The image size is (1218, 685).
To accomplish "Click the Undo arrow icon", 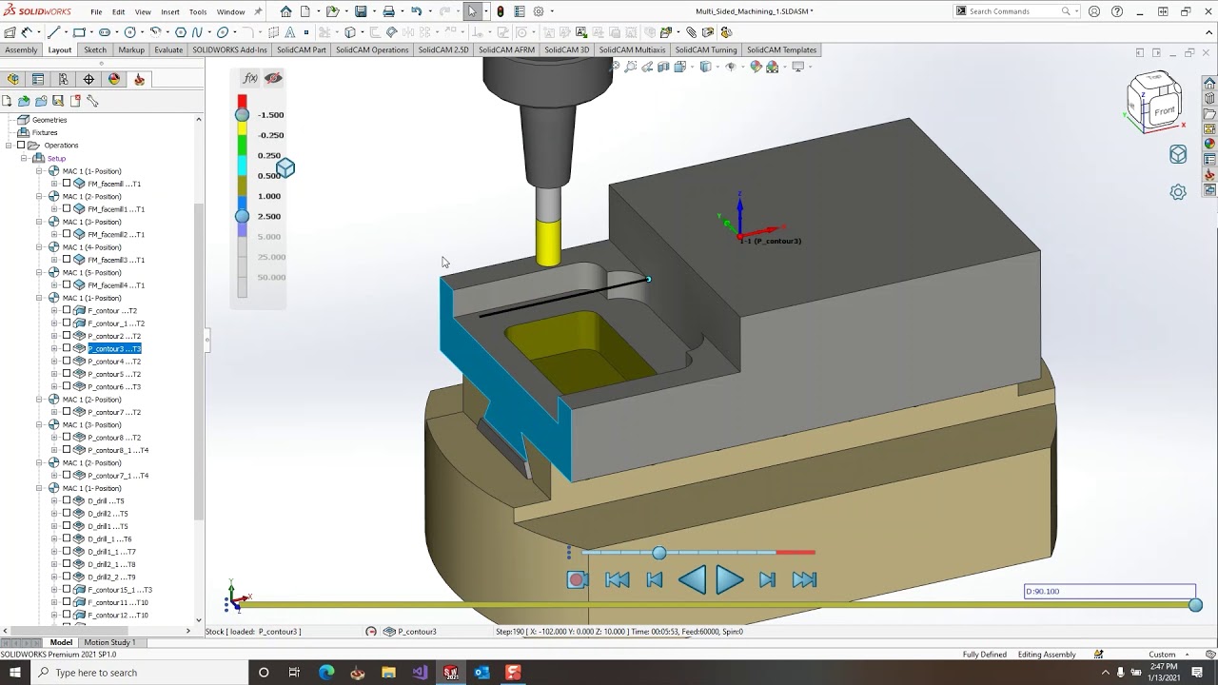I will pos(416,11).
